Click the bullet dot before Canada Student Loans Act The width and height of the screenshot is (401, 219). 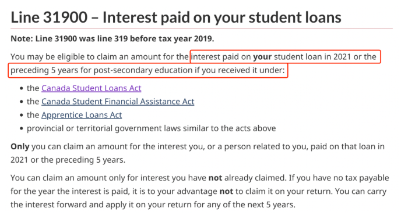(x=22, y=88)
